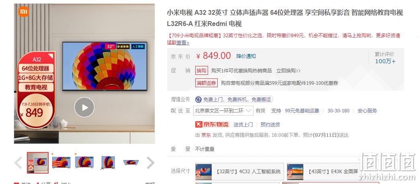
Task: Show previous thumbnails with left arrow
Action: (18, 163)
